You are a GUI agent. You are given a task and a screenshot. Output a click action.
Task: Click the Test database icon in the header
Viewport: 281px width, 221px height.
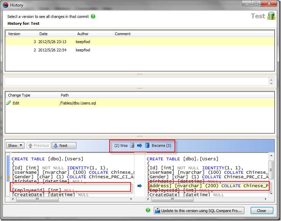pyautogui.click(x=271, y=16)
